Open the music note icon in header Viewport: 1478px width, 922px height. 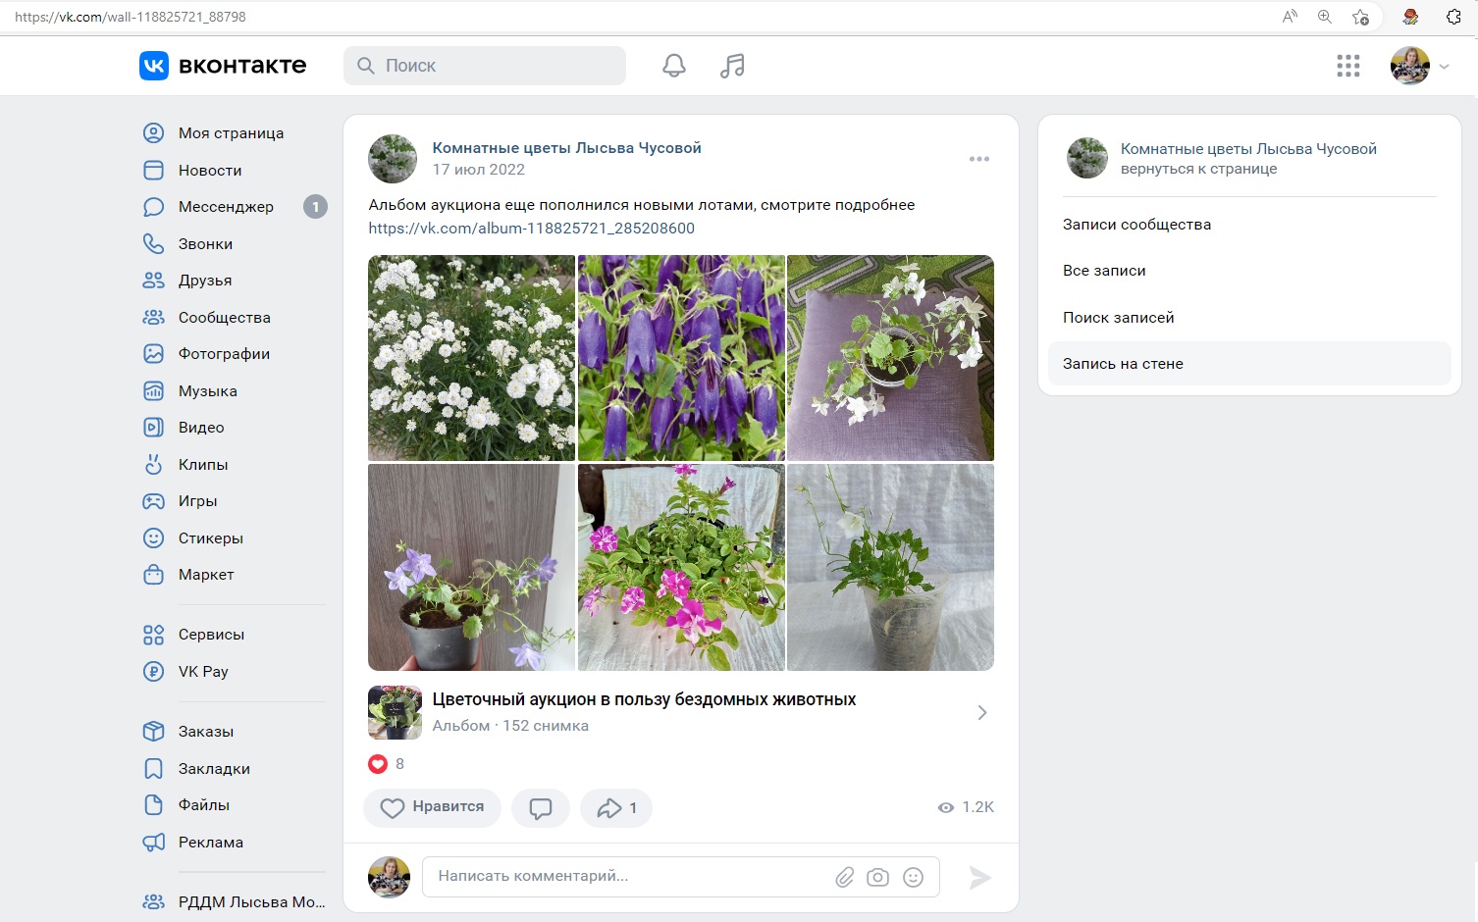732,66
